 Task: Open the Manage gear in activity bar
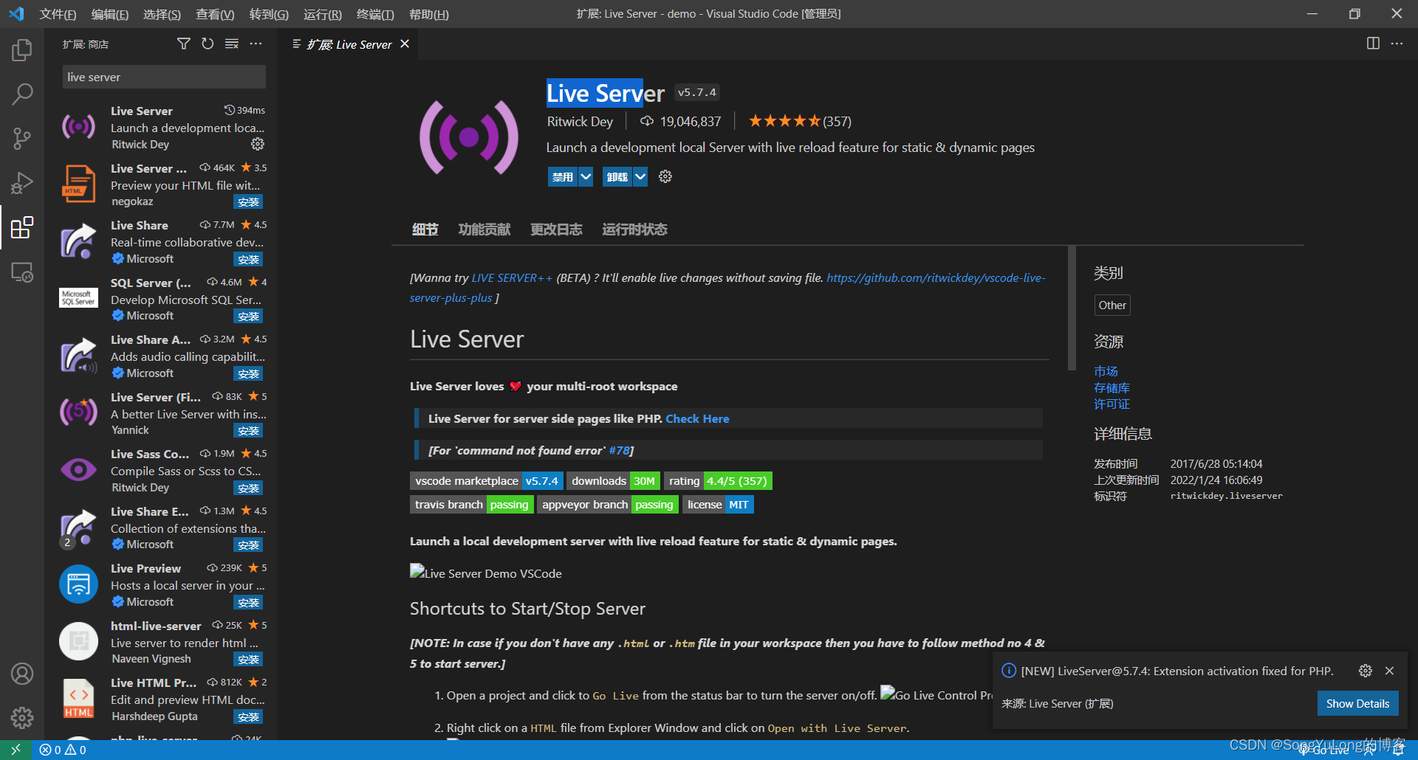tap(22, 717)
